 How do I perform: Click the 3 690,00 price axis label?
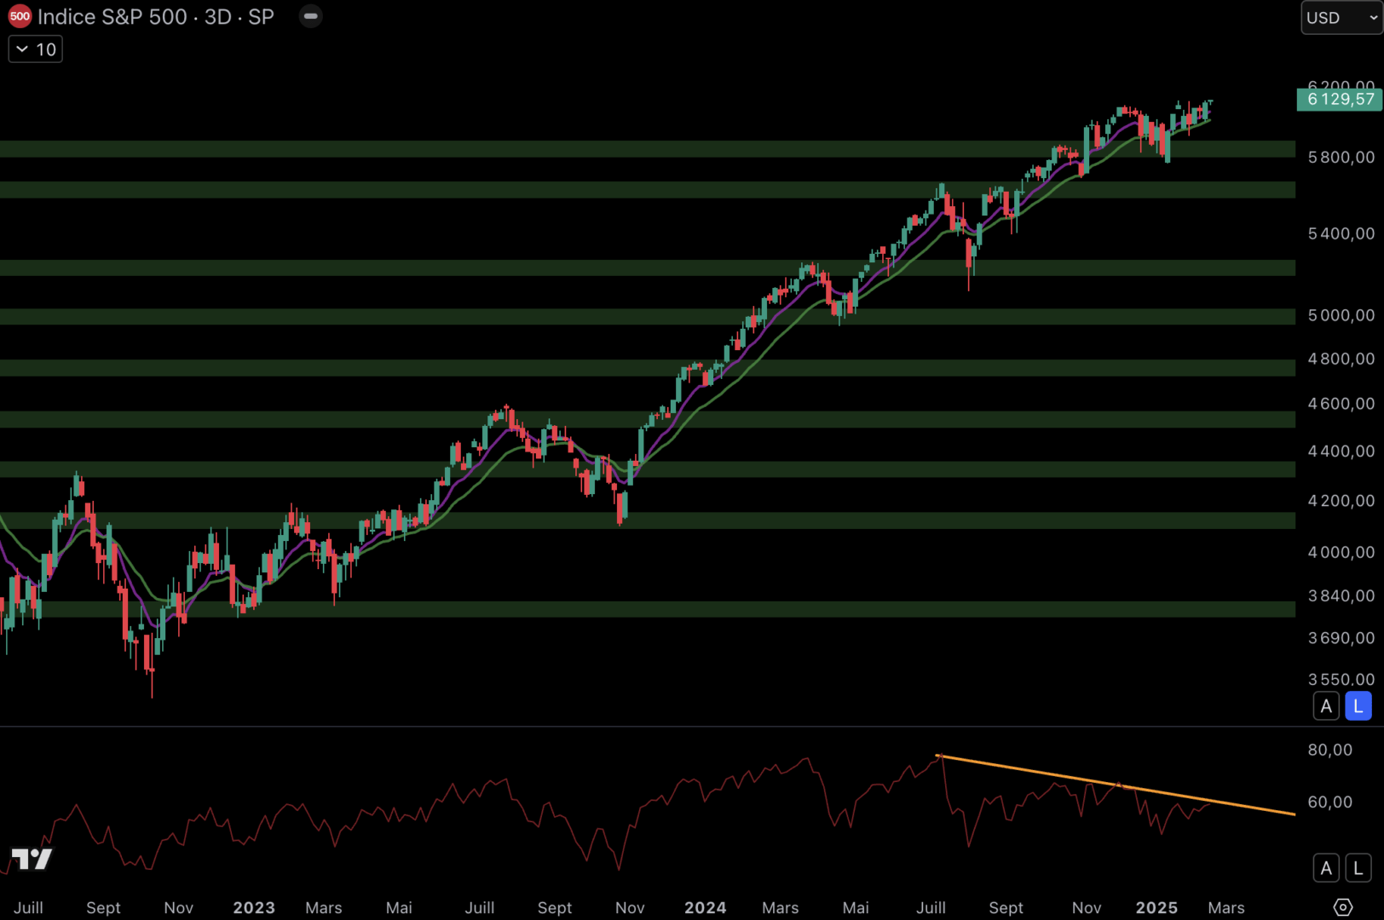(x=1341, y=638)
